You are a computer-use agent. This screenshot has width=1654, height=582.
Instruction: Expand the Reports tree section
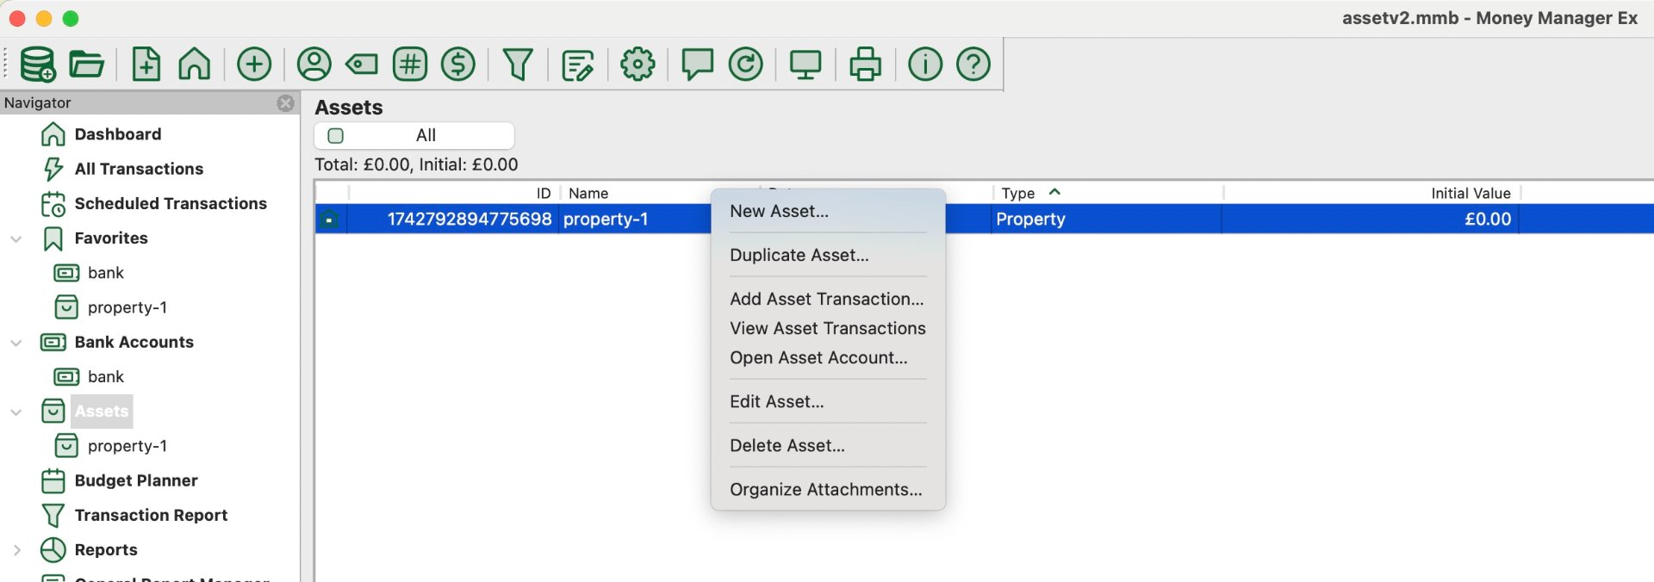tap(16, 550)
